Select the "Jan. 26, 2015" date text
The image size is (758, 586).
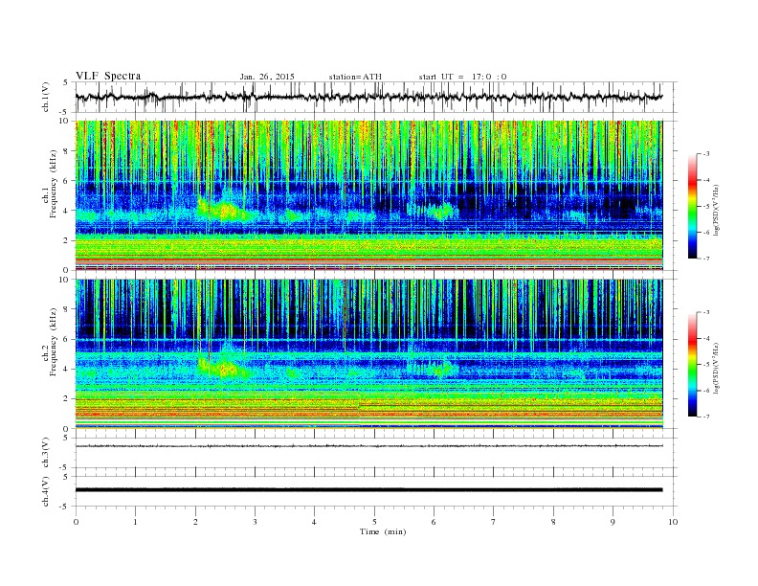tap(267, 77)
